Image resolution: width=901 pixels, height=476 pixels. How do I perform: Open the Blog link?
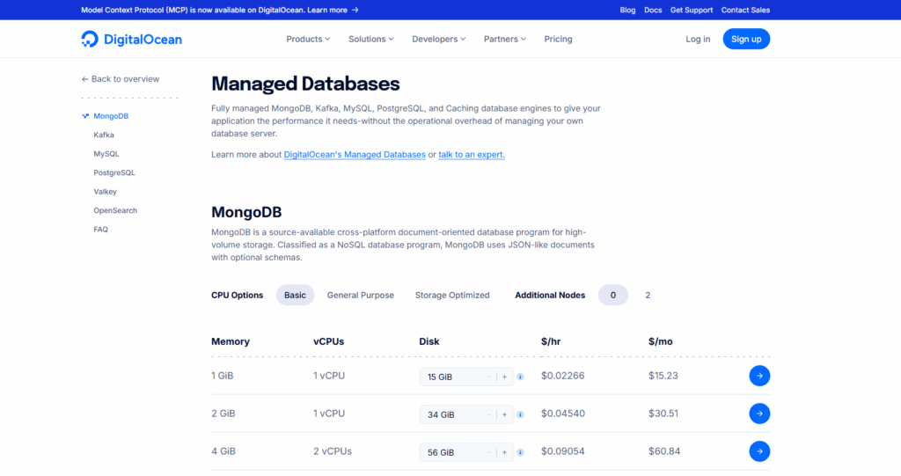pos(627,10)
